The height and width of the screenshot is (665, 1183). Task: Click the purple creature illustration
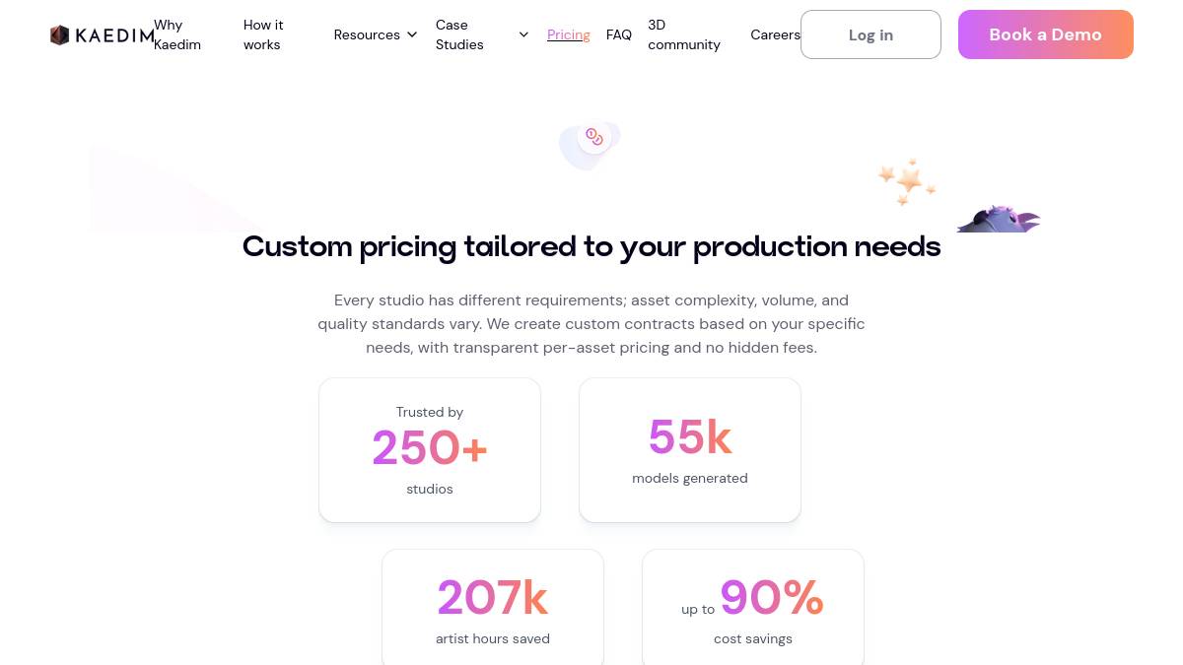[999, 219]
